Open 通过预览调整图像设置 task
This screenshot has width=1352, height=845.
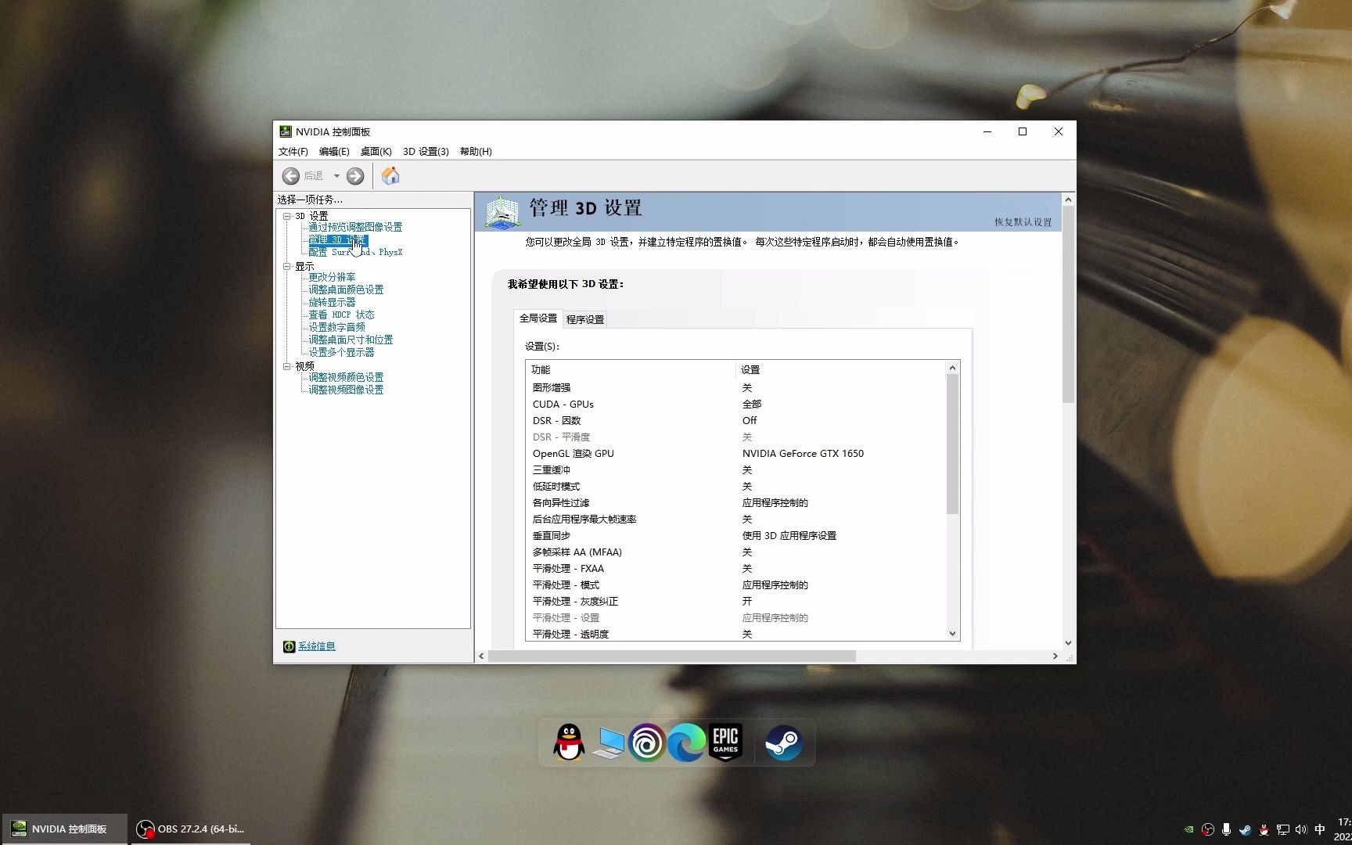pos(355,227)
